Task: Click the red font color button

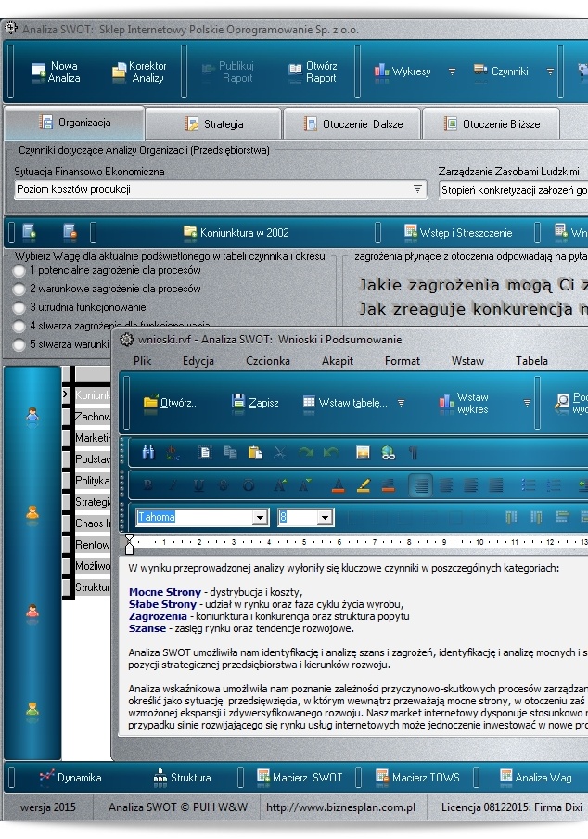Action: [x=339, y=484]
